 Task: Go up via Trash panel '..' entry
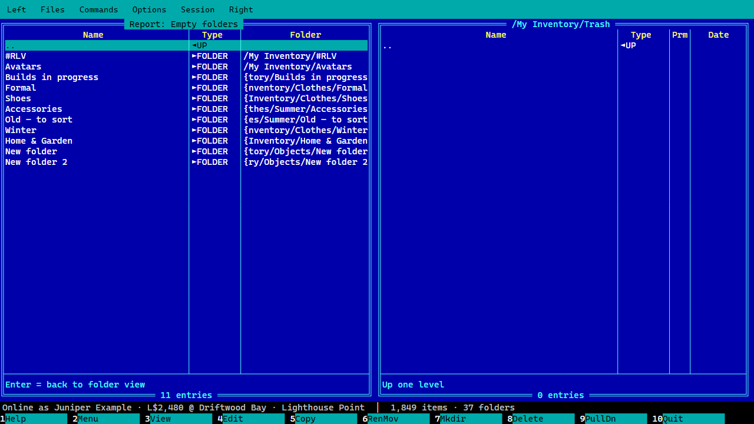point(564,45)
